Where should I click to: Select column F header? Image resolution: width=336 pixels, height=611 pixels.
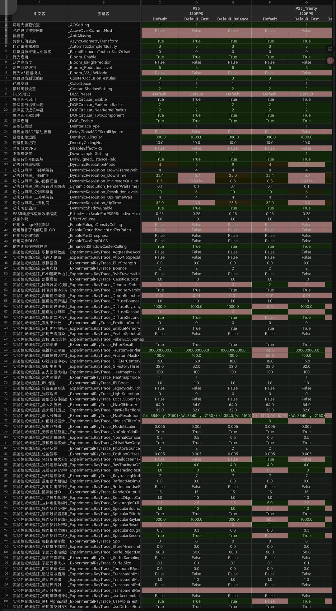270,2
